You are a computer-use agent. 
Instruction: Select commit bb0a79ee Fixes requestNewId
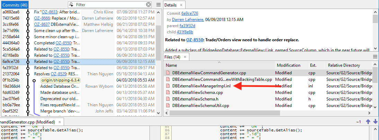click(78, 105)
